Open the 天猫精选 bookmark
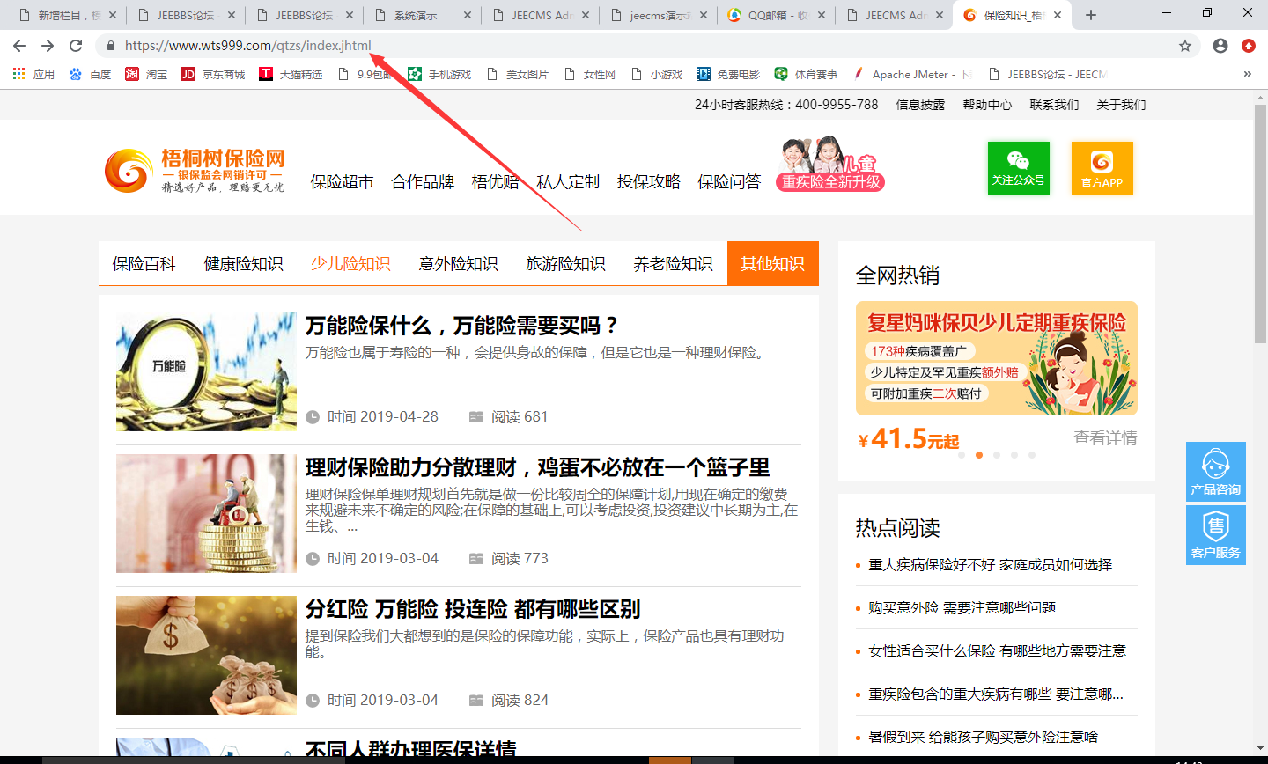 [291, 74]
